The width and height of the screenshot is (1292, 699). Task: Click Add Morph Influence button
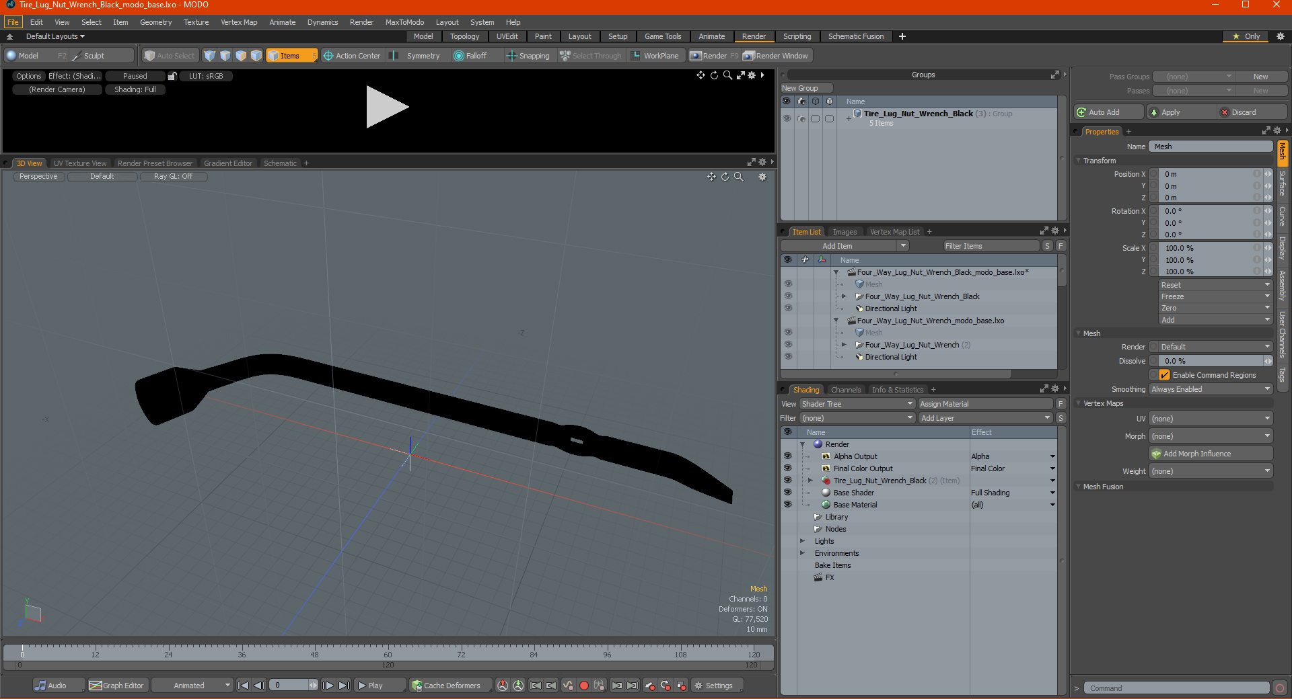(x=1211, y=454)
